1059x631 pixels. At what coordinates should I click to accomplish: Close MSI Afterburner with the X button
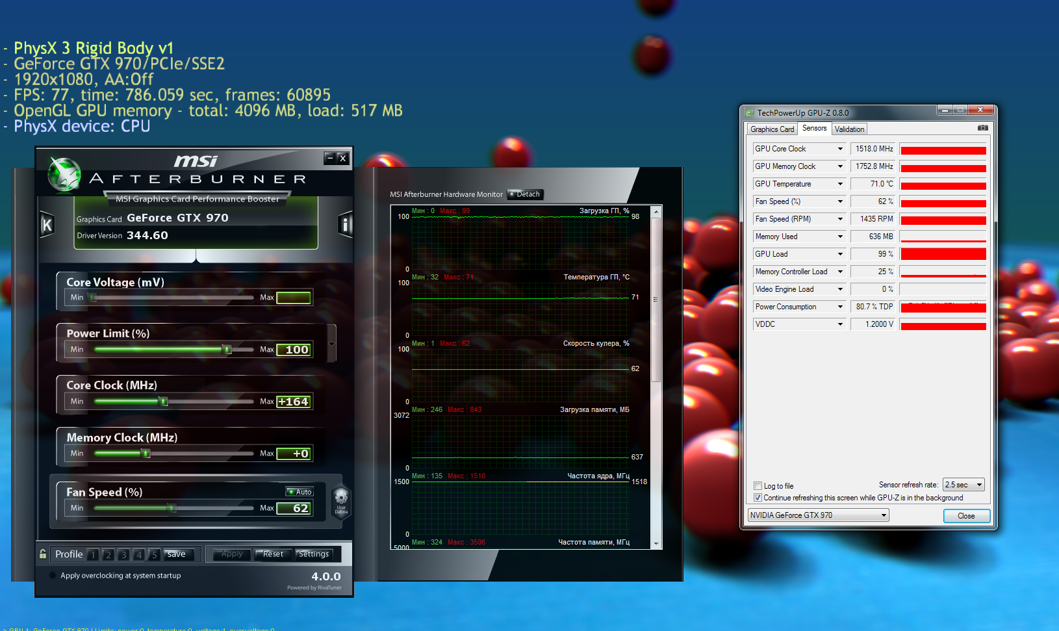click(x=343, y=158)
